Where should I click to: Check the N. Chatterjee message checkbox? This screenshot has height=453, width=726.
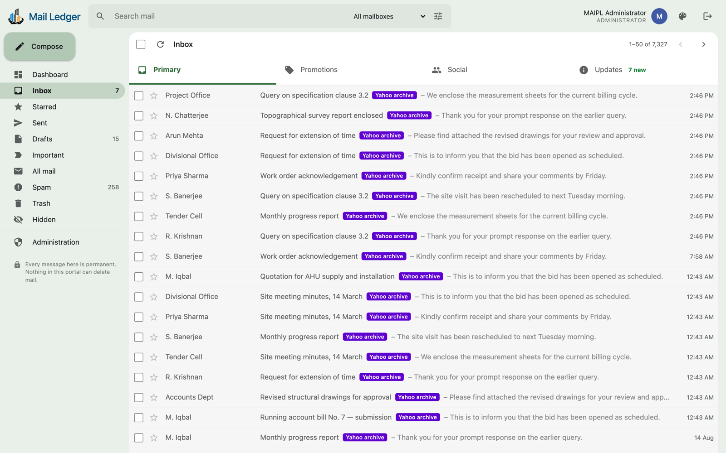pos(139,116)
